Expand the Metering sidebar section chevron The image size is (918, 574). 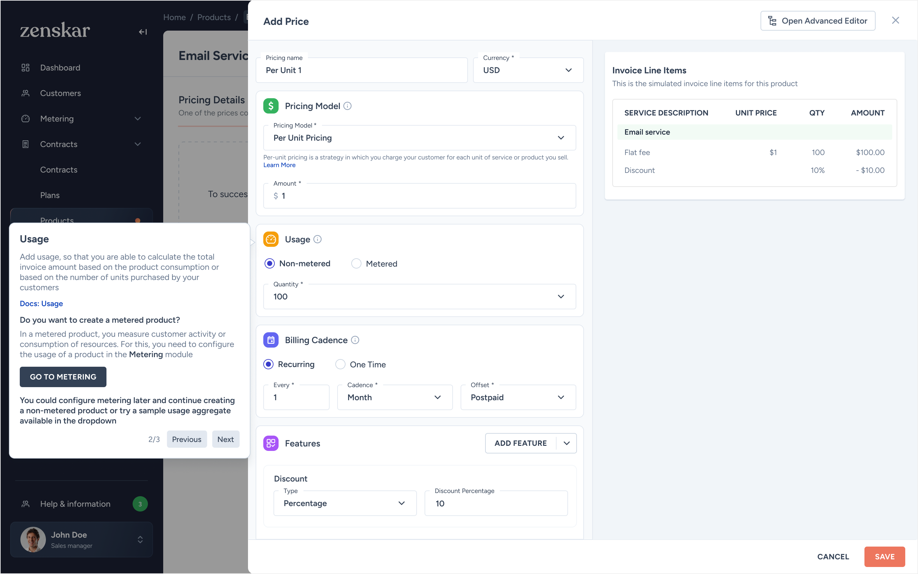coord(138,118)
